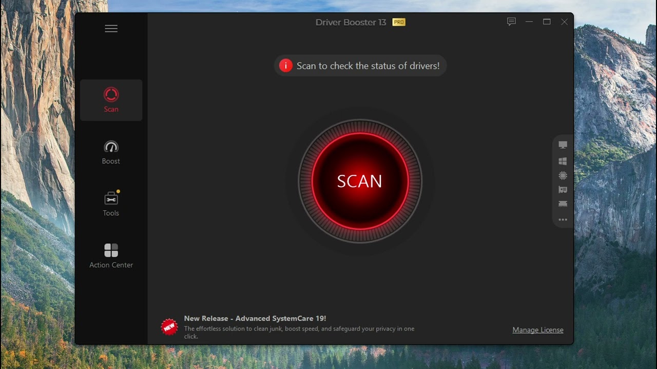
Task: Show Windows system info icon
Action: [563, 161]
